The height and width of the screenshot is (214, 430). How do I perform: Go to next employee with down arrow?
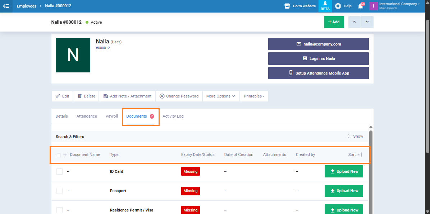[x=367, y=22]
